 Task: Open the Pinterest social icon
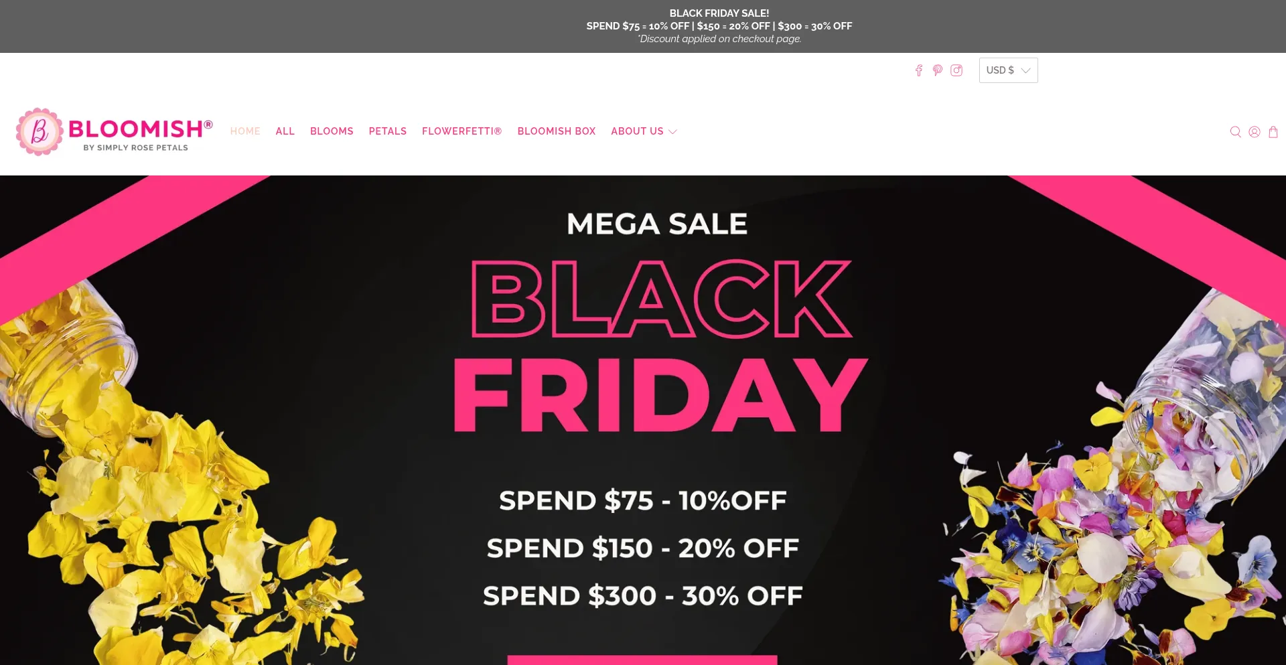click(938, 70)
